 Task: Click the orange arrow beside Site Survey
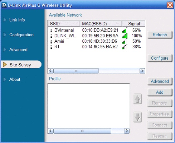(x=5, y=64)
